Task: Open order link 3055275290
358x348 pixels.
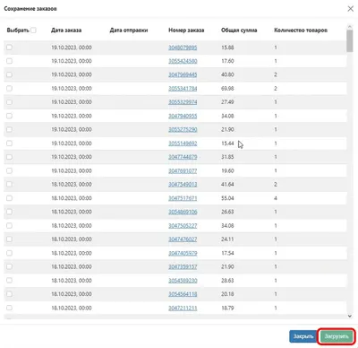Action: point(183,130)
